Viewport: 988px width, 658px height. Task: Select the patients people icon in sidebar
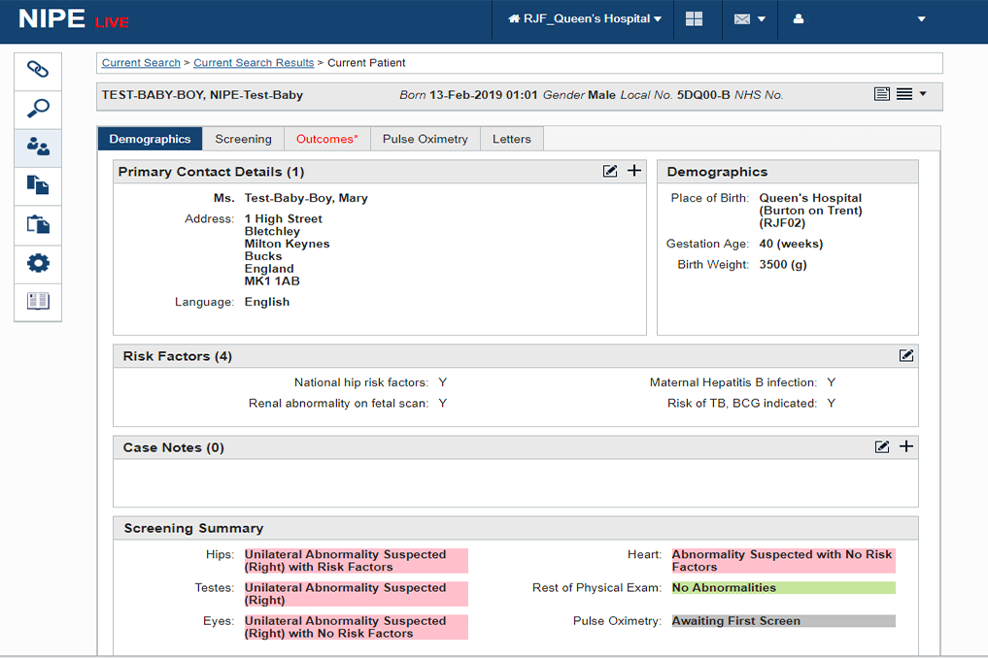coord(38,148)
